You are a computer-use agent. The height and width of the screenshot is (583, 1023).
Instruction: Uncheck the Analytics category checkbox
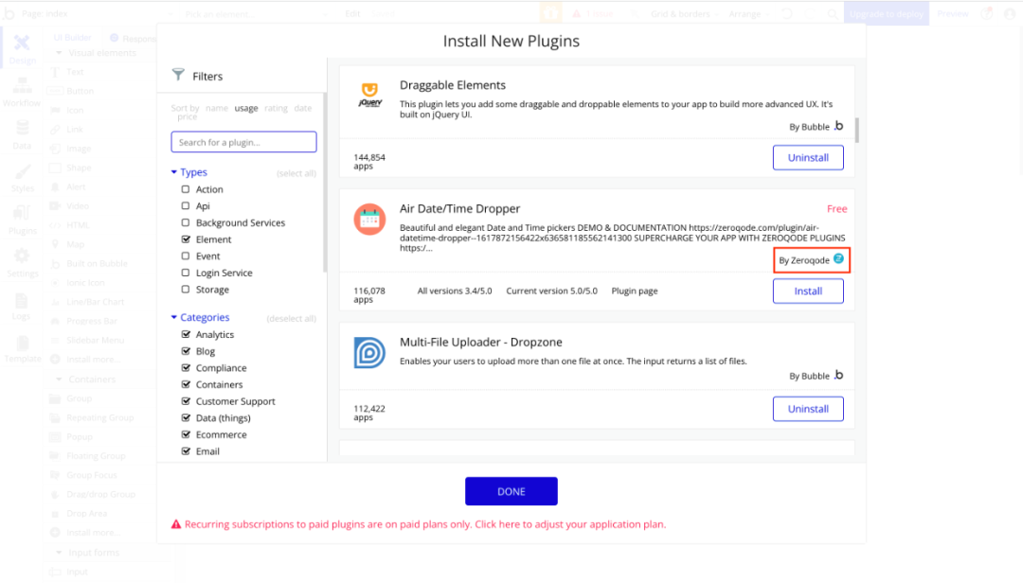point(186,334)
